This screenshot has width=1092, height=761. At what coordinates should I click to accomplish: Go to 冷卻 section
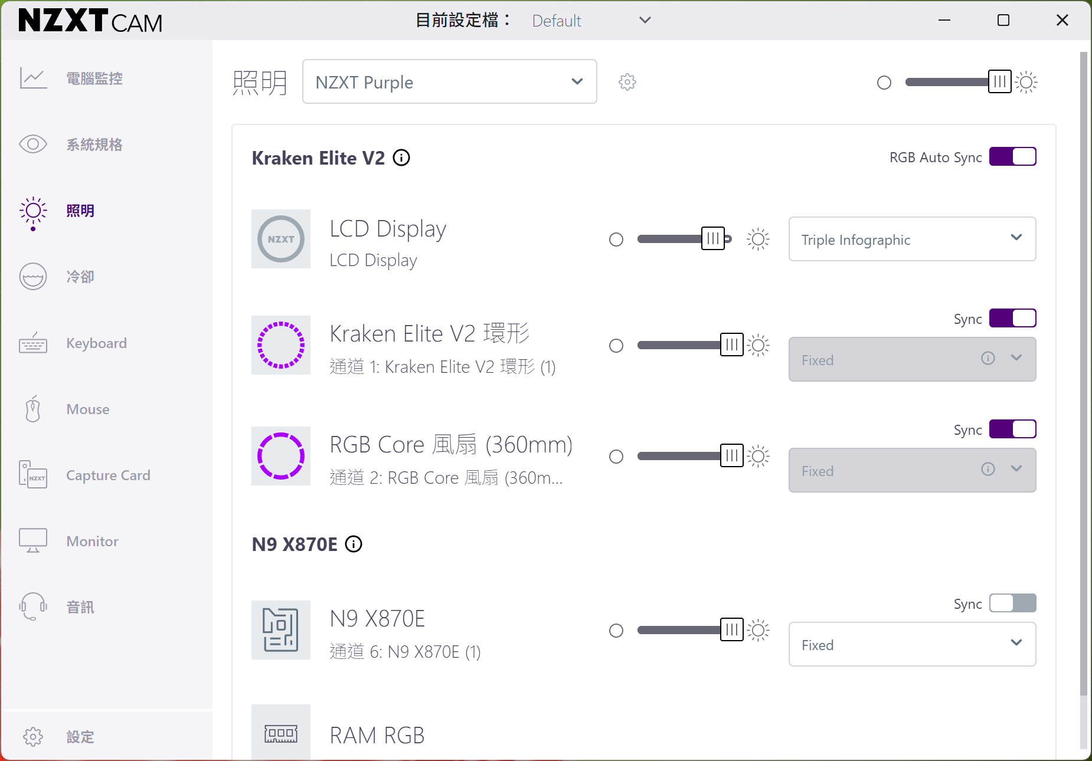point(80,277)
